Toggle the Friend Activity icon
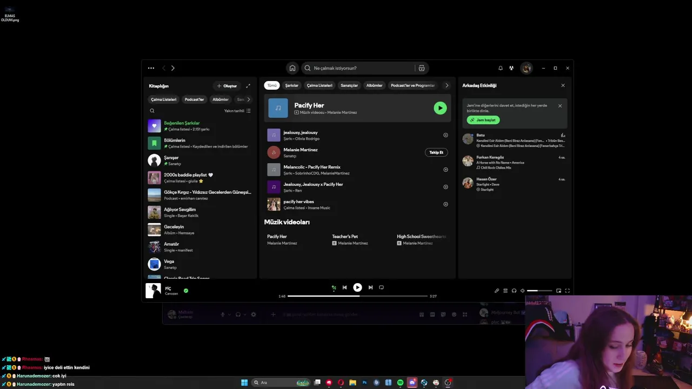The image size is (692, 389). click(x=511, y=68)
